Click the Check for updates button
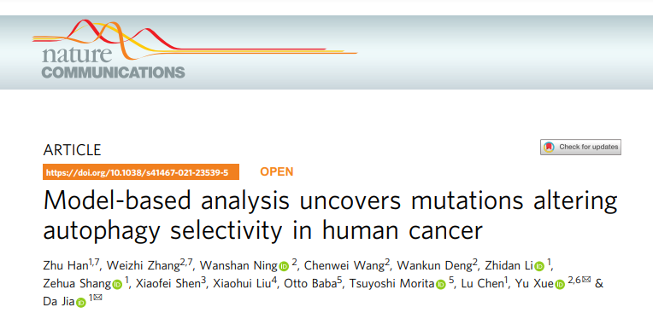This screenshot has height=313, width=653. (x=580, y=148)
